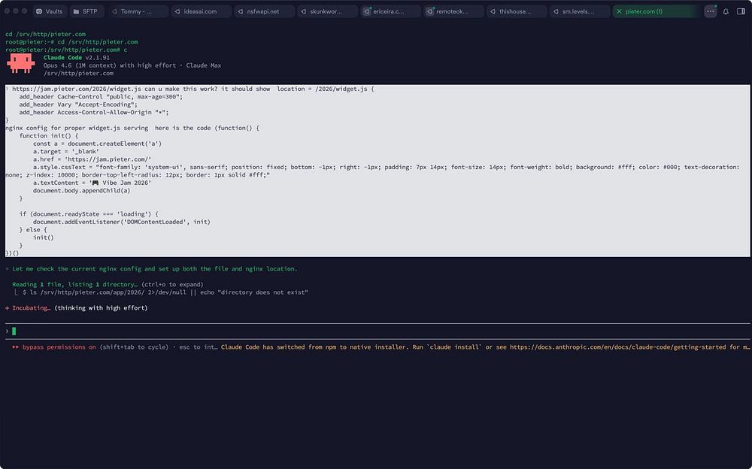Click the add_header Access-Control-Allow-Origin line
Image resolution: width=752 pixels, height=469 pixels.
pyautogui.click(x=94, y=112)
